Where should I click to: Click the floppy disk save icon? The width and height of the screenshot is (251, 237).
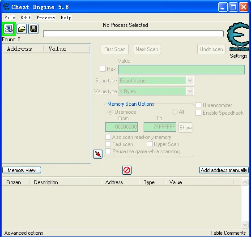click(34, 29)
